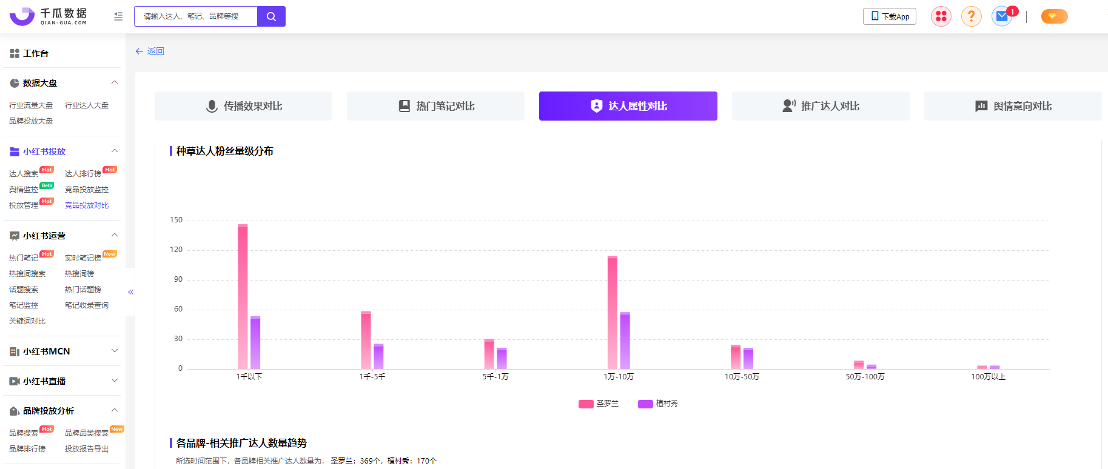
Task: Open 实时笔记榜 link
Action: 83,258
